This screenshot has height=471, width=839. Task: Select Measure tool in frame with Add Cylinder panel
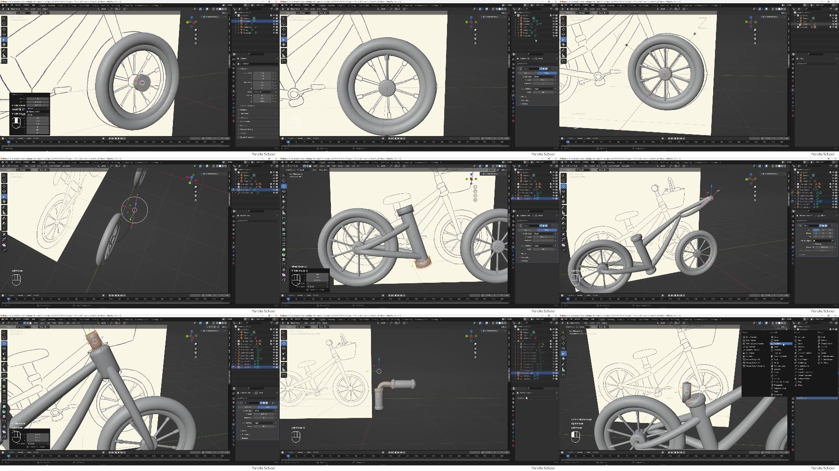pos(4,55)
